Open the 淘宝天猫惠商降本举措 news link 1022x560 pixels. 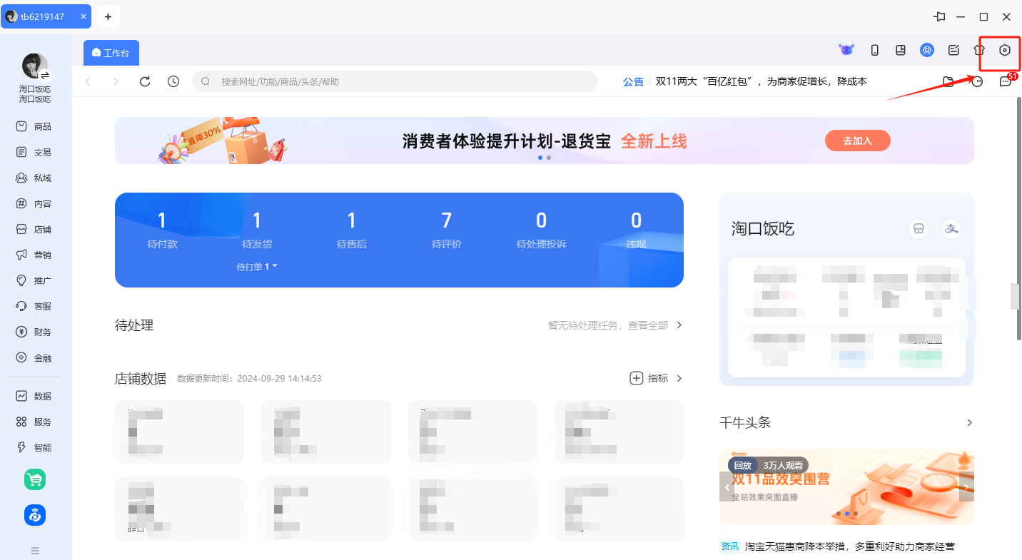[850, 546]
